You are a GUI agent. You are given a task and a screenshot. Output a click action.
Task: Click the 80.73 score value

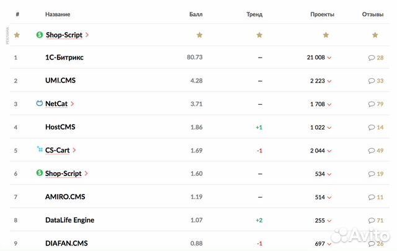[195, 58]
